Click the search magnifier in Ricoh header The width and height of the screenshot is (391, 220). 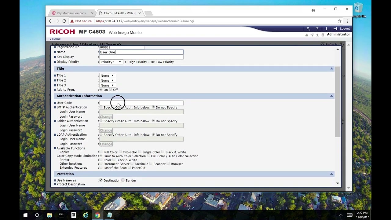[308, 29]
